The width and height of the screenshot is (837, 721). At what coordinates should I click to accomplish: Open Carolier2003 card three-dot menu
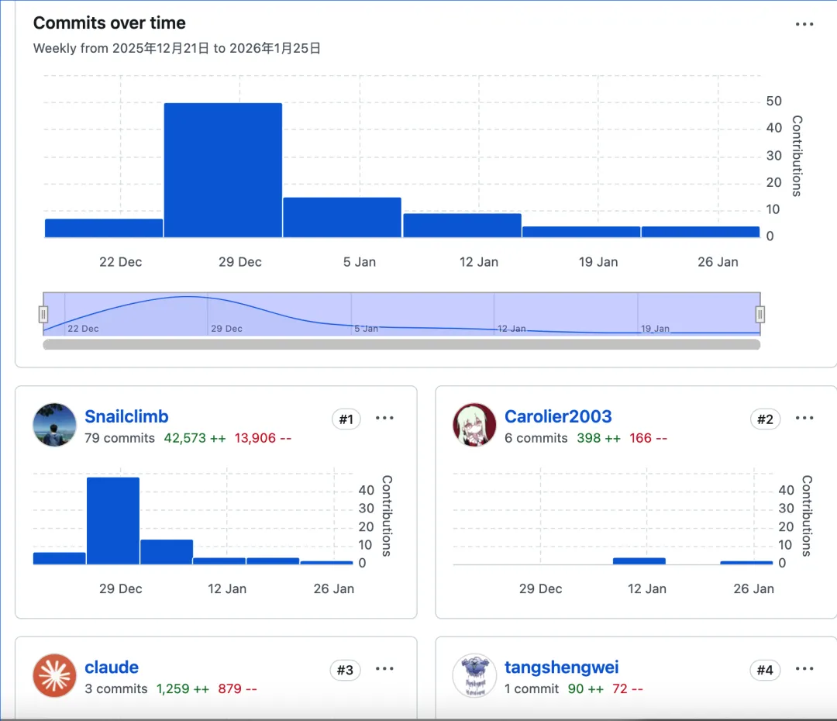point(804,418)
